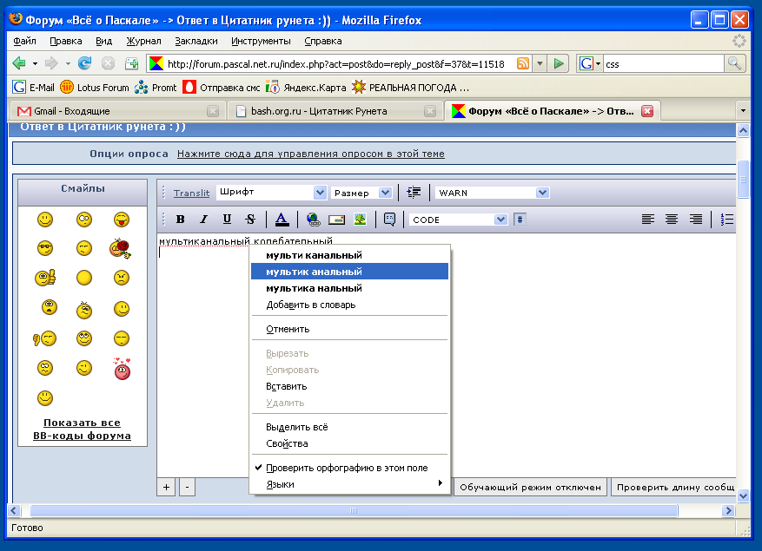Reload the page with the refresh icon
The height and width of the screenshot is (551, 762).
[84, 63]
